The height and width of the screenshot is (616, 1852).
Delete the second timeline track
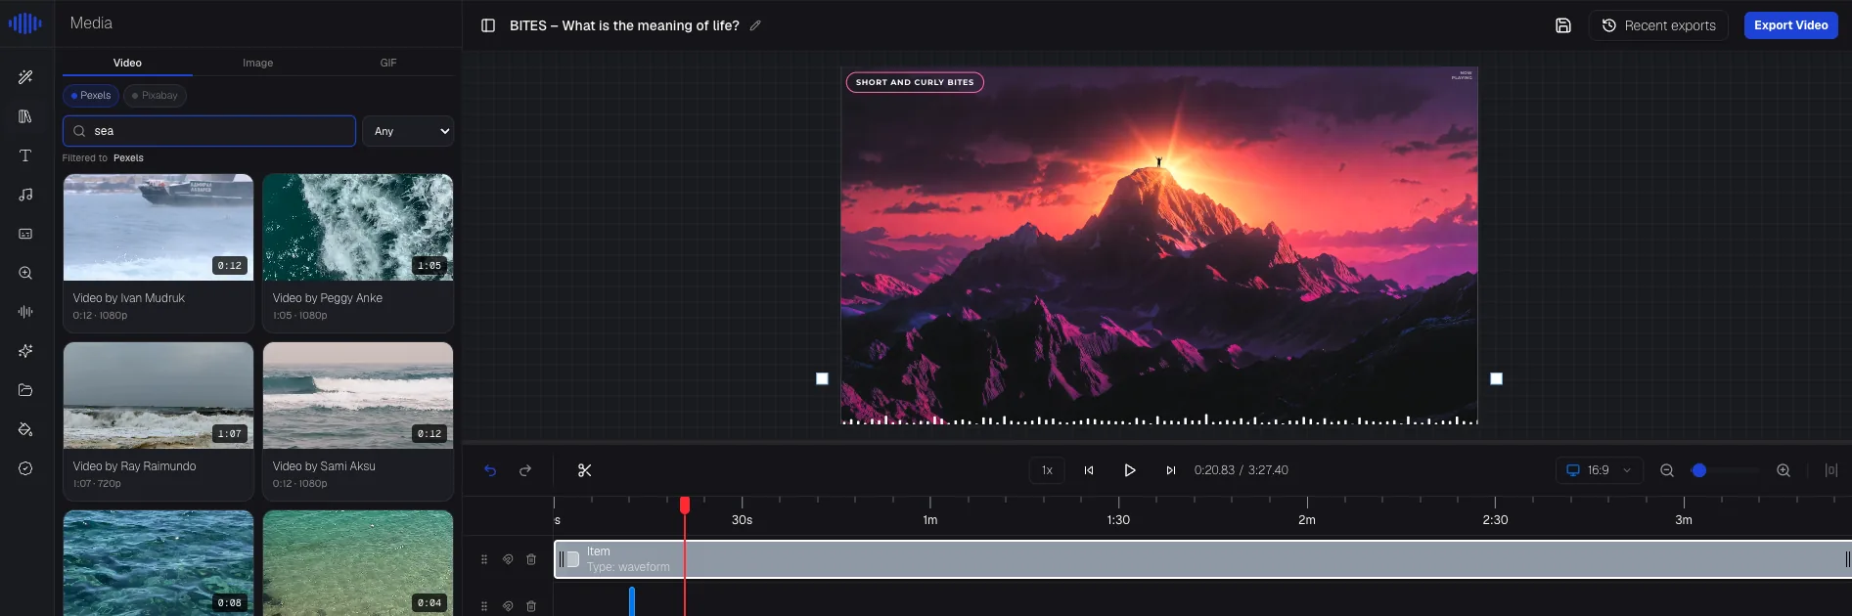coord(531,606)
